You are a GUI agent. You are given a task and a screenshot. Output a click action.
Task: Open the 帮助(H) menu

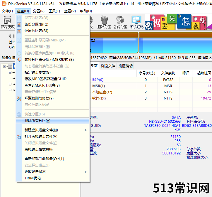(x=86, y=11)
